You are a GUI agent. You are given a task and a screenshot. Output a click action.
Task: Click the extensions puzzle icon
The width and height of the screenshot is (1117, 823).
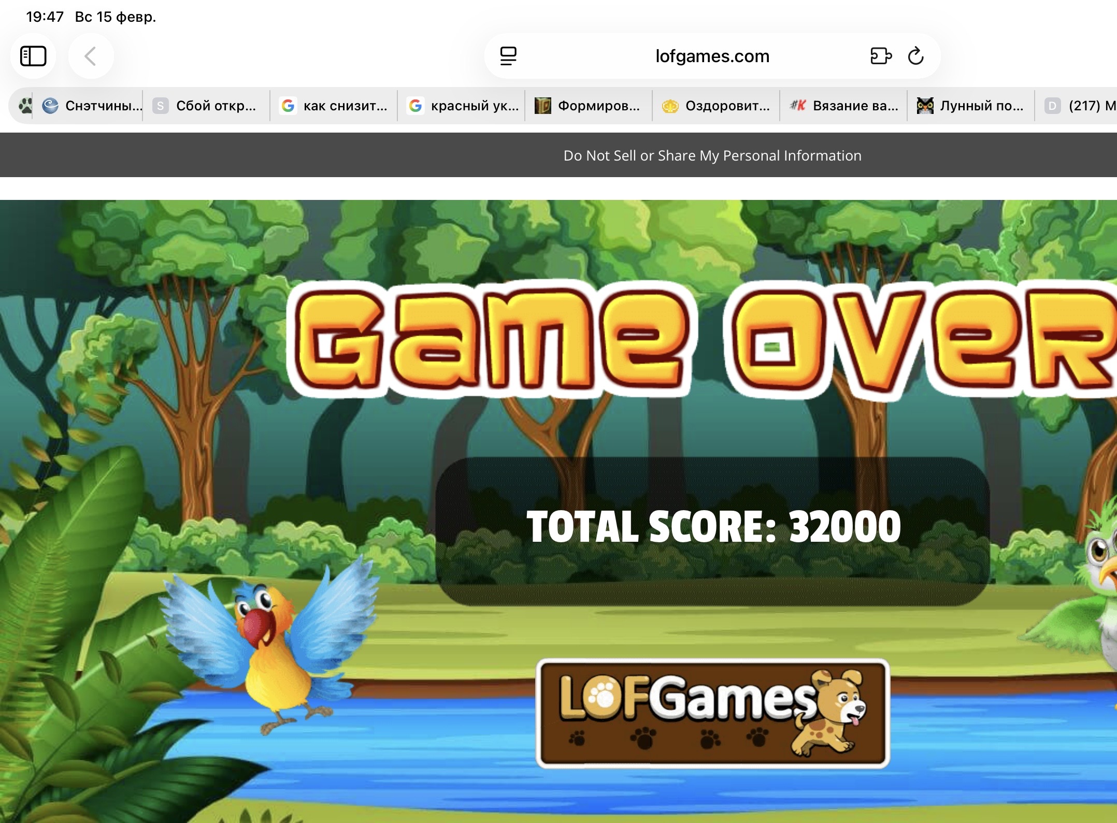tap(880, 56)
